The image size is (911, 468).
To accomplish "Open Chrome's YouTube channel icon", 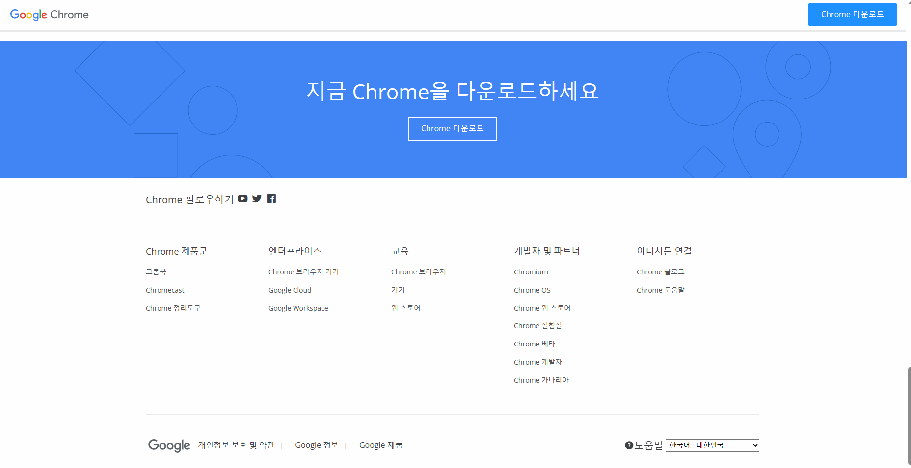I will 242,198.
